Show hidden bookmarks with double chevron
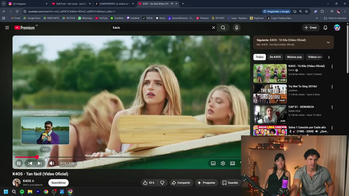 317,18
